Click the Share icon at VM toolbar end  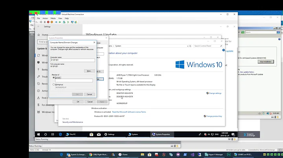click(76, 22)
